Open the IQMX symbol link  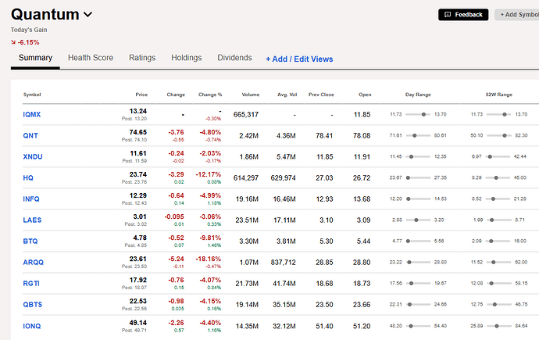pyautogui.click(x=31, y=114)
